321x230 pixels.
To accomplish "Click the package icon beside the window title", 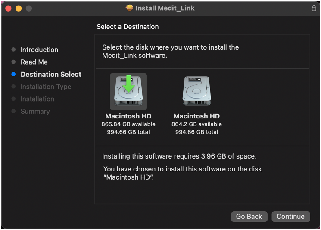I will pos(129,8).
